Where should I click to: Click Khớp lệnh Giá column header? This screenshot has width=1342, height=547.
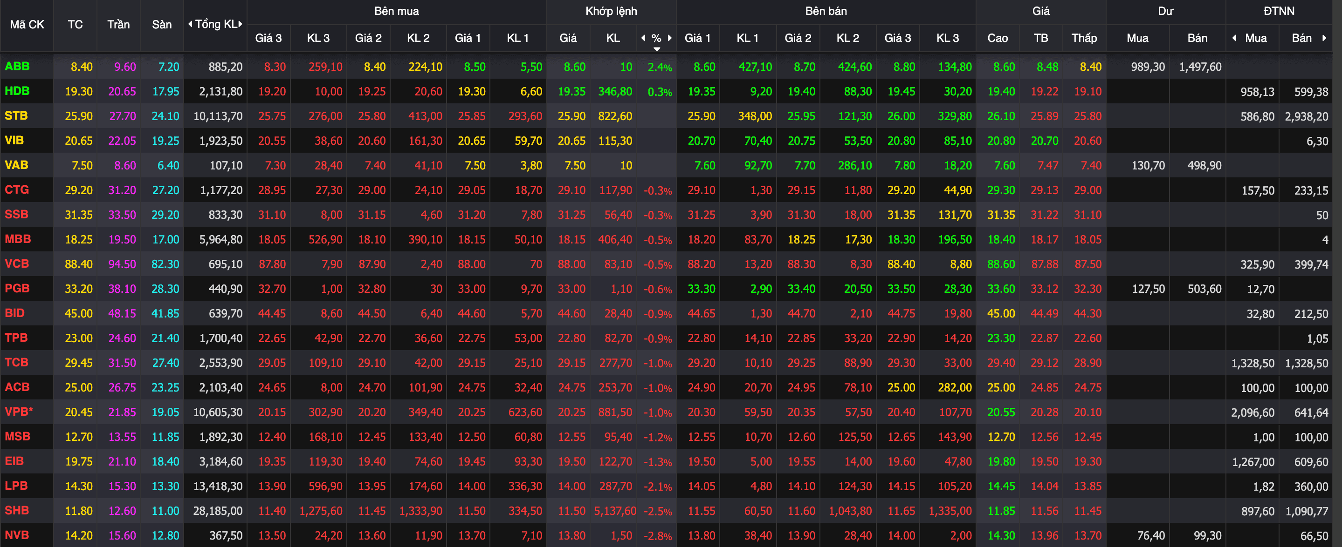point(568,38)
